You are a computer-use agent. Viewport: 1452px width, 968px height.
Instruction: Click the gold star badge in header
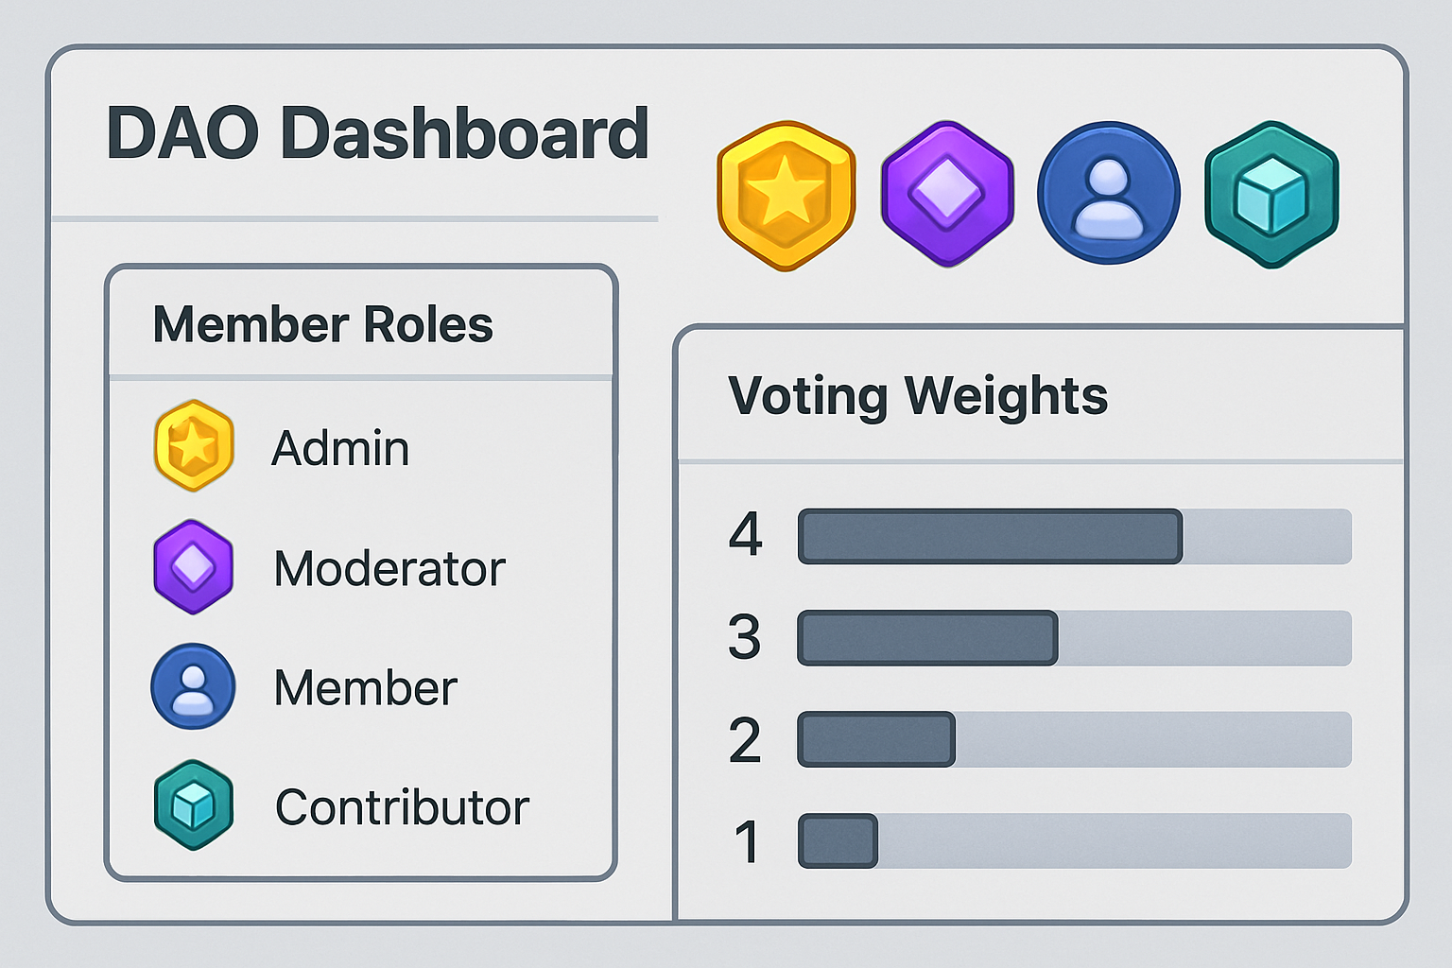point(786,195)
